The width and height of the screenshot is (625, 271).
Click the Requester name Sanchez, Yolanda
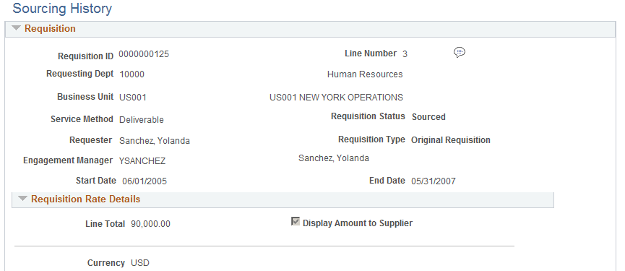pos(155,141)
